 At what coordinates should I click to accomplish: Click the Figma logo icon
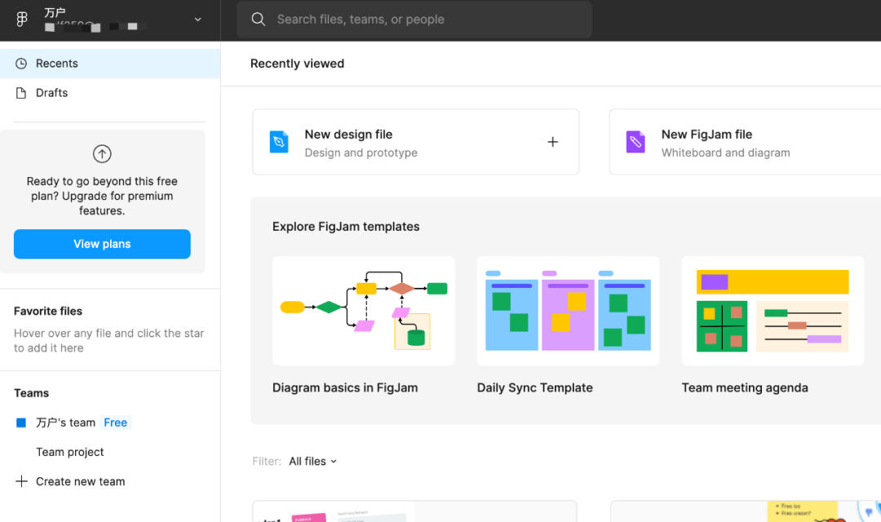[22, 19]
